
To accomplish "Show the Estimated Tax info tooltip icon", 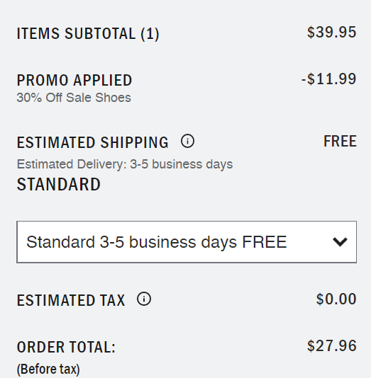I will pos(144,299).
